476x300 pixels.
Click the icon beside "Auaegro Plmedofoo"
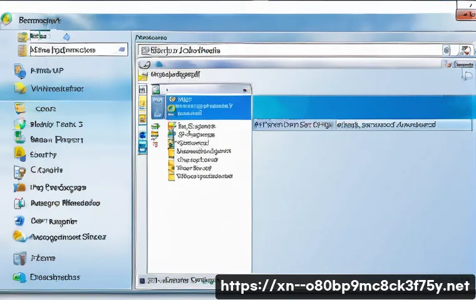pyautogui.click(x=19, y=203)
